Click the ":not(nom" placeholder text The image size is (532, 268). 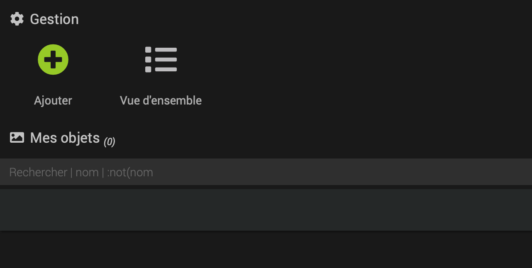130,172
